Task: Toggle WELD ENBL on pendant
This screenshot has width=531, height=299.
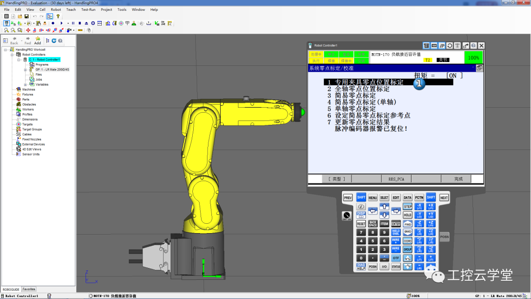Action: pos(395,232)
